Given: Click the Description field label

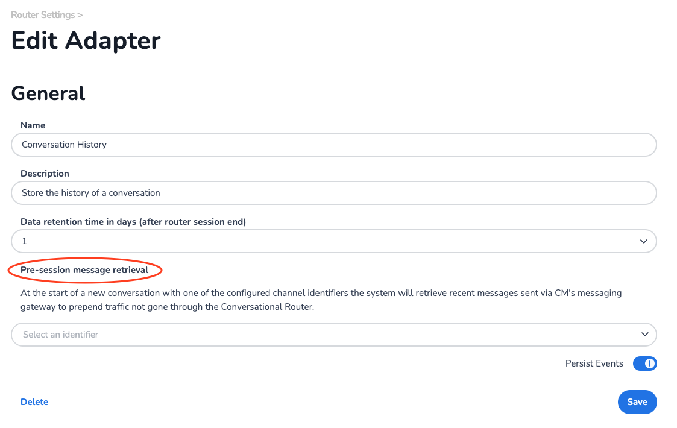Looking at the screenshot, I should tap(45, 174).
